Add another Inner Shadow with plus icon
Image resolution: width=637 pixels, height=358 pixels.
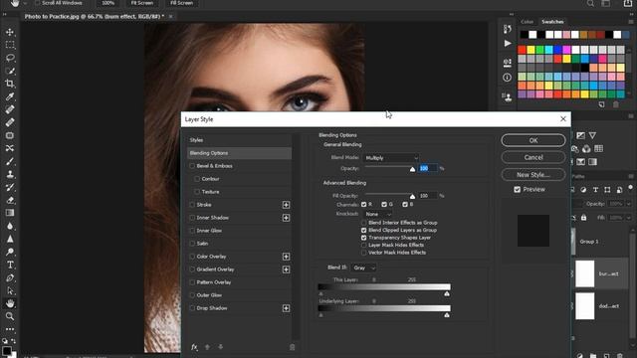(x=286, y=218)
